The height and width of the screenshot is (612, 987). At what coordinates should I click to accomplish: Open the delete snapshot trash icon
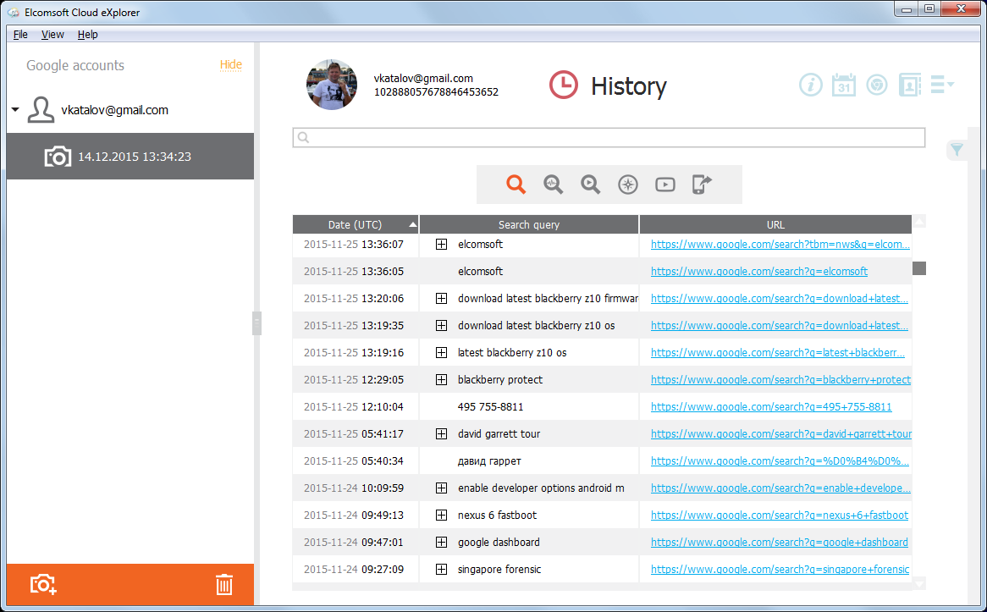(223, 584)
